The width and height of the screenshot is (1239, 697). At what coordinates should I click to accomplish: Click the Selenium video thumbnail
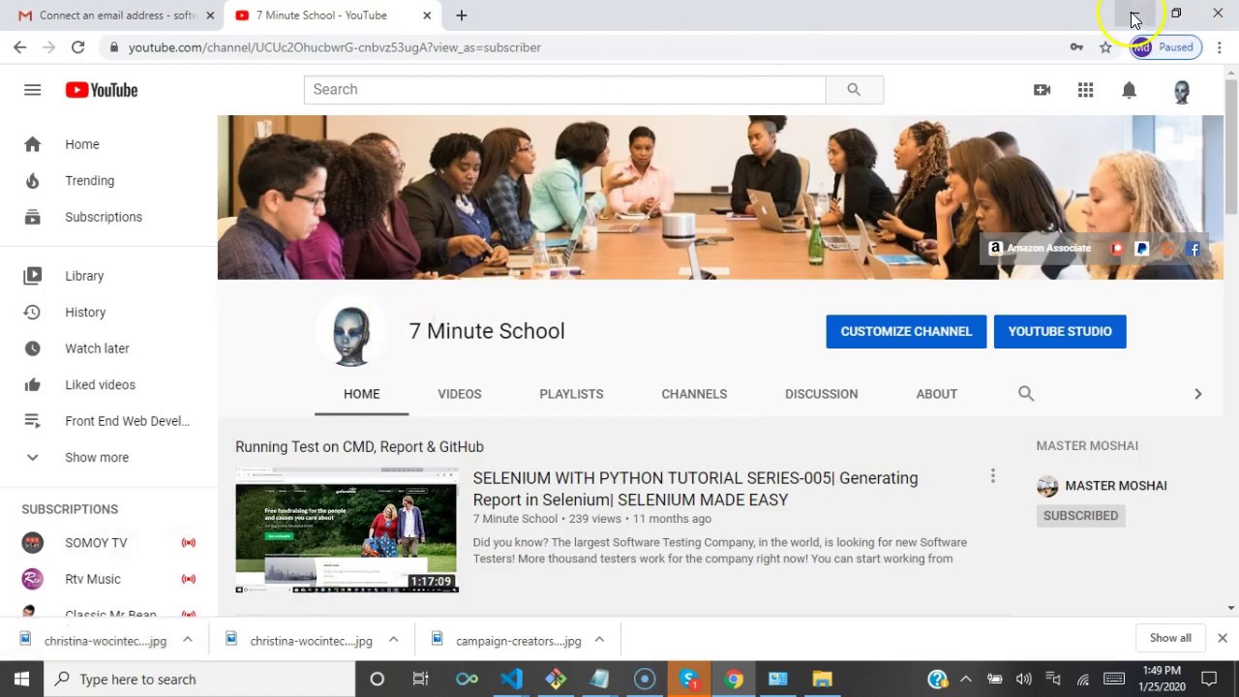(347, 530)
